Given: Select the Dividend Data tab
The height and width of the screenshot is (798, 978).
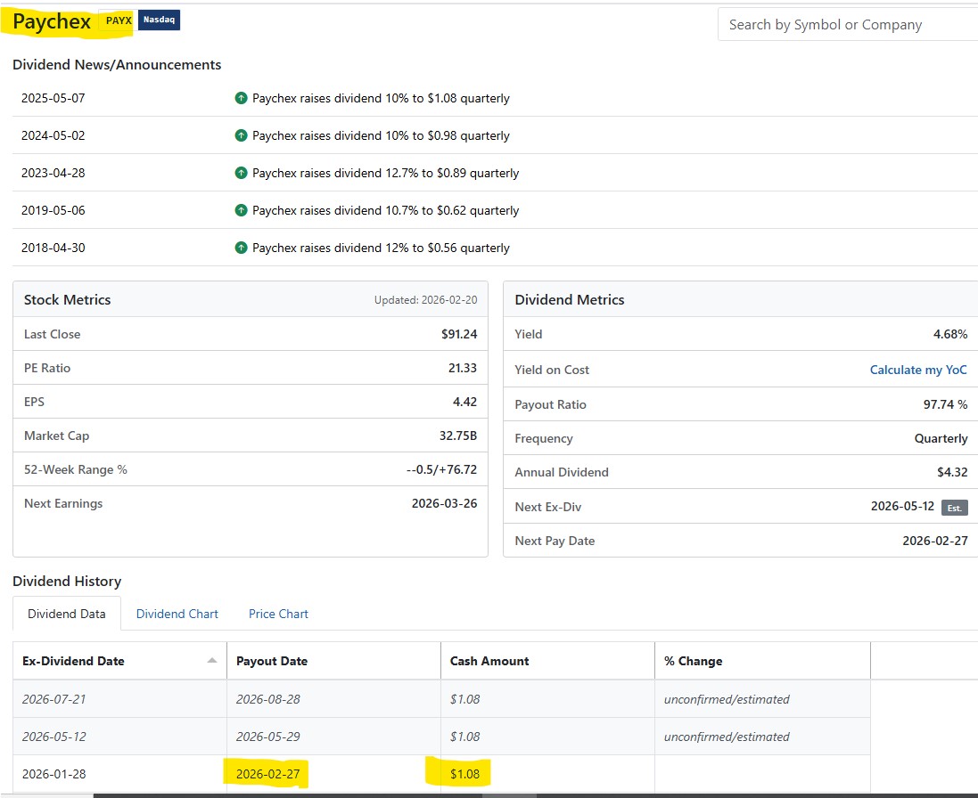Looking at the screenshot, I should pyautogui.click(x=67, y=614).
